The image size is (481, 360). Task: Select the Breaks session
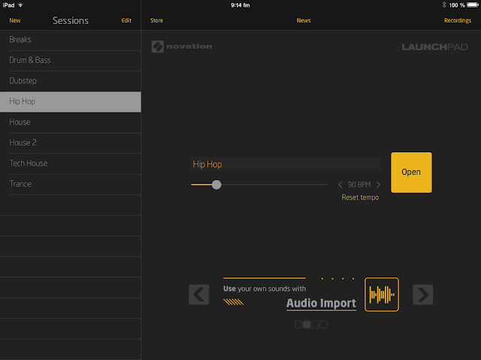coord(71,40)
